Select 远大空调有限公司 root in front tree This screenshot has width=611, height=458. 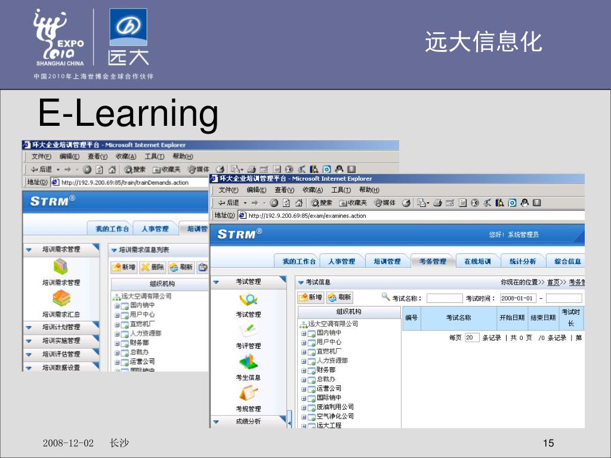(333, 324)
